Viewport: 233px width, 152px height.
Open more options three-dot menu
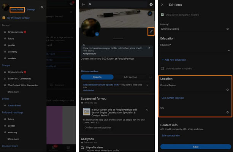(x=151, y=77)
